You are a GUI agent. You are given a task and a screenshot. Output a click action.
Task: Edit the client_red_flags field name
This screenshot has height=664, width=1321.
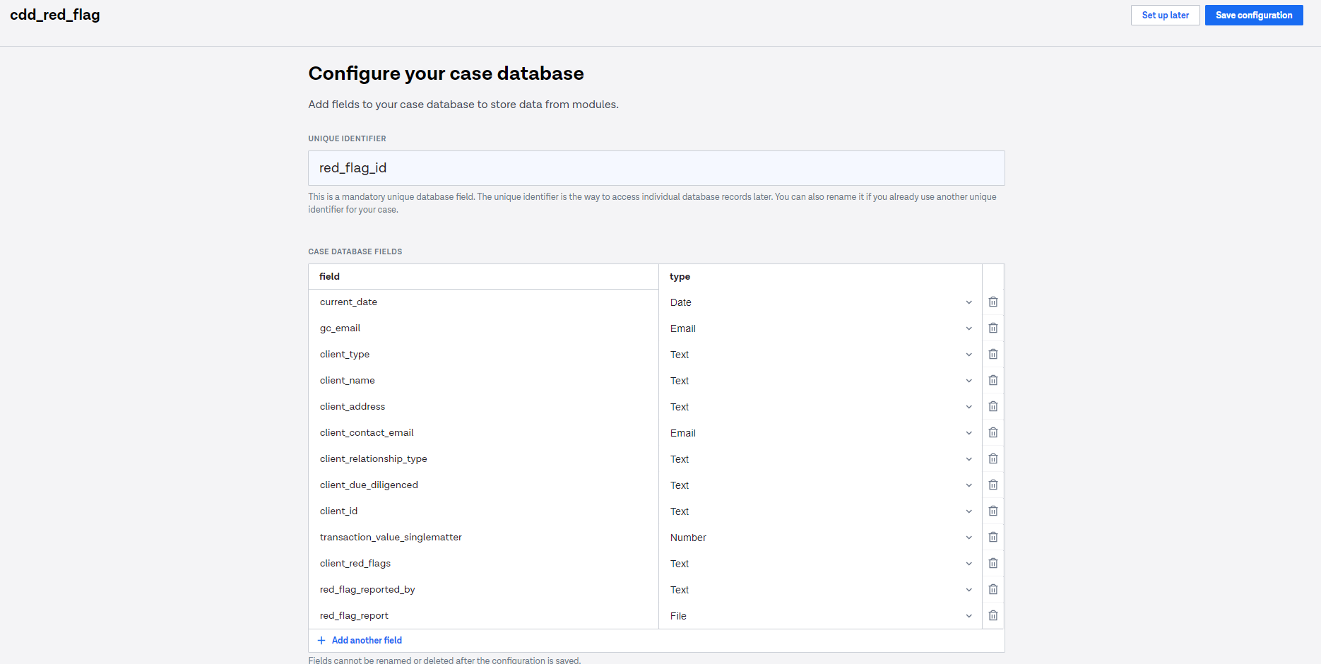[x=484, y=563]
